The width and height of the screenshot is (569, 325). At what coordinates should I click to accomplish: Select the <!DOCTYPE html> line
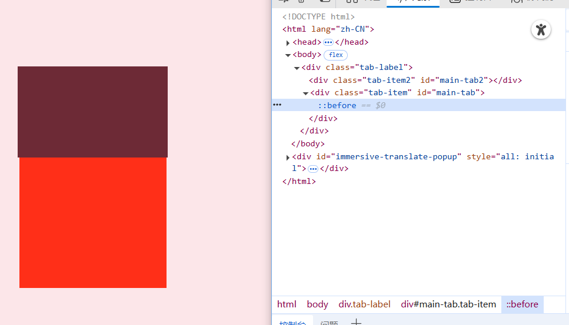tap(318, 16)
